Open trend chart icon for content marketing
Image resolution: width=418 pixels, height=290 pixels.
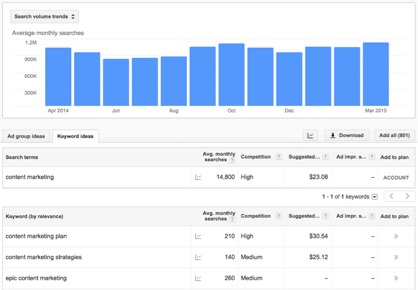tap(198, 177)
